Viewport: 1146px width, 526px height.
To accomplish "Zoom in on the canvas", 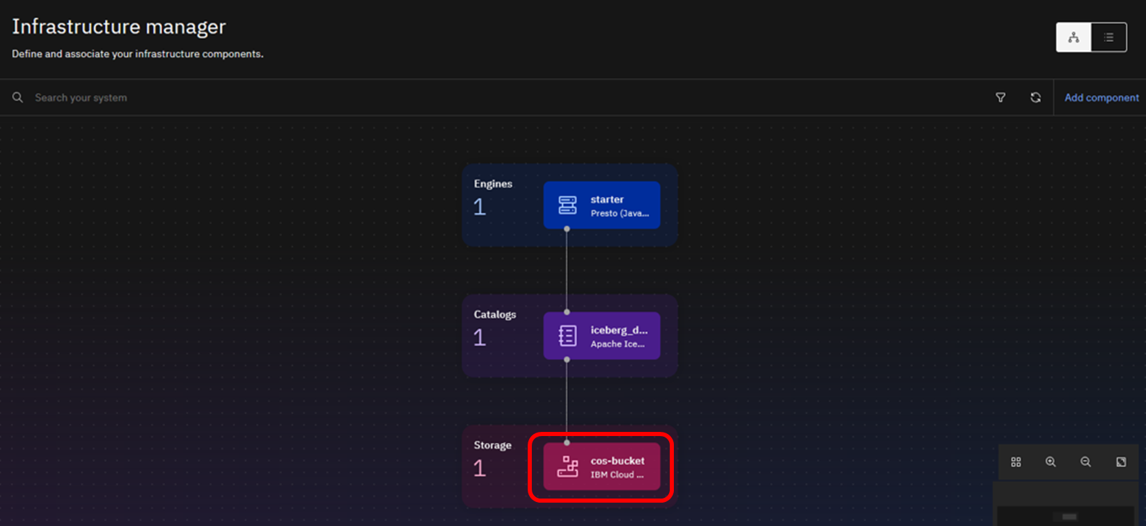I will coord(1051,462).
